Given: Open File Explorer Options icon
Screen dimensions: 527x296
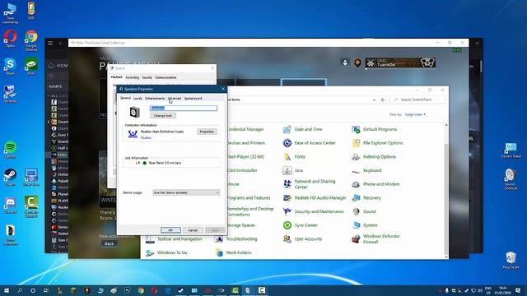Looking at the screenshot, I should coord(356,143).
